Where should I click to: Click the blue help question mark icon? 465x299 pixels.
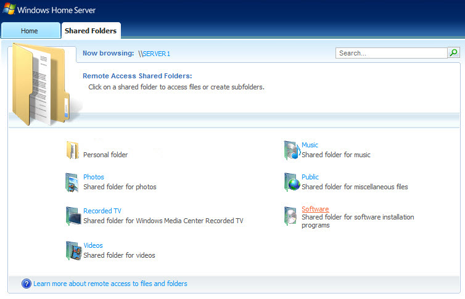[x=26, y=284]
